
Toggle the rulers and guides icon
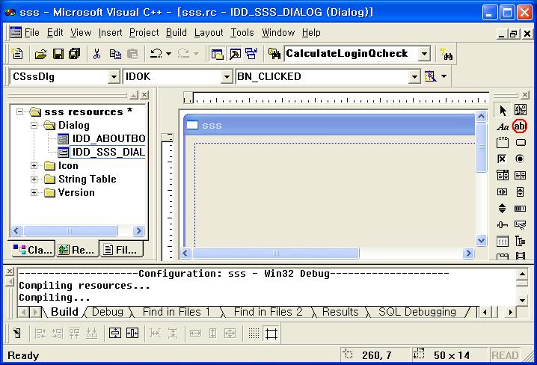[271, 333]
